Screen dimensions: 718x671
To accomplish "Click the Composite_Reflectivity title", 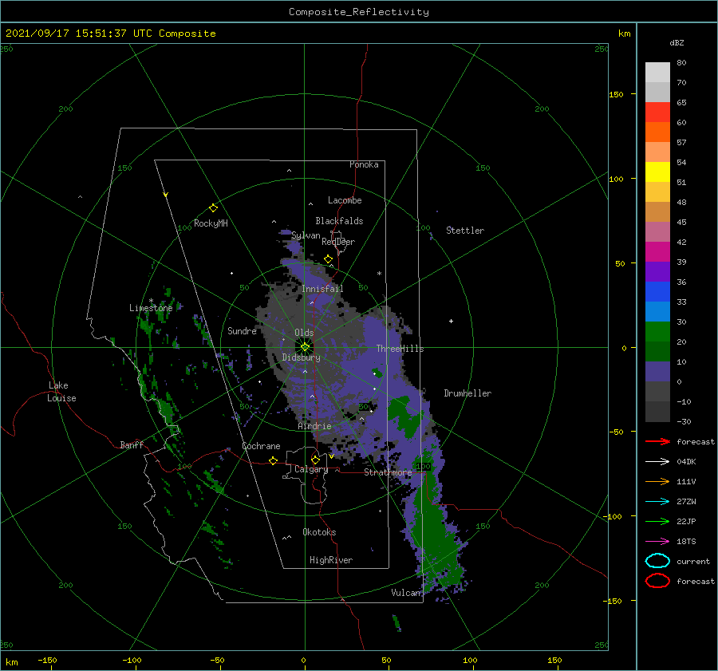I will (358, 12).
